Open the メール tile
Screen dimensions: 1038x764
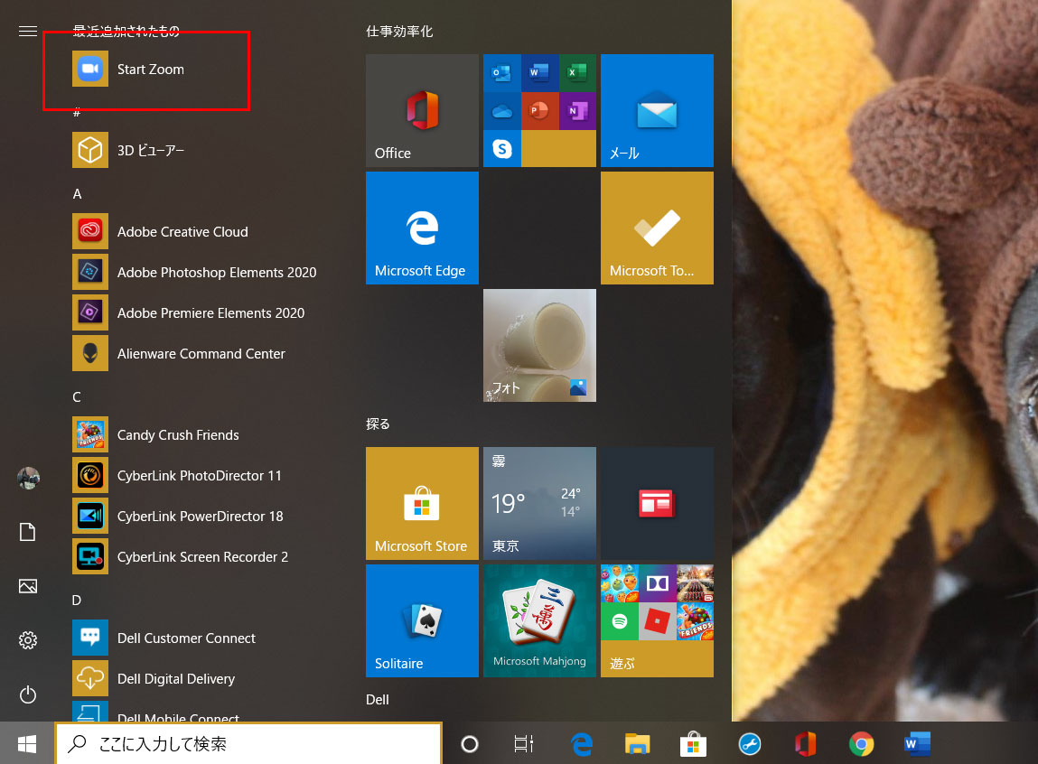click(x=657, y=111)
